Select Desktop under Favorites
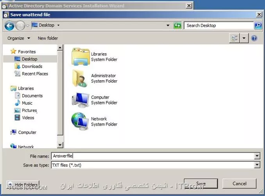265x196 pixels. (30, 59)
